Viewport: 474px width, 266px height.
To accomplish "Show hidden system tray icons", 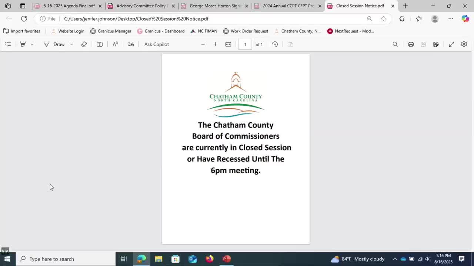I will coord(395,259).
